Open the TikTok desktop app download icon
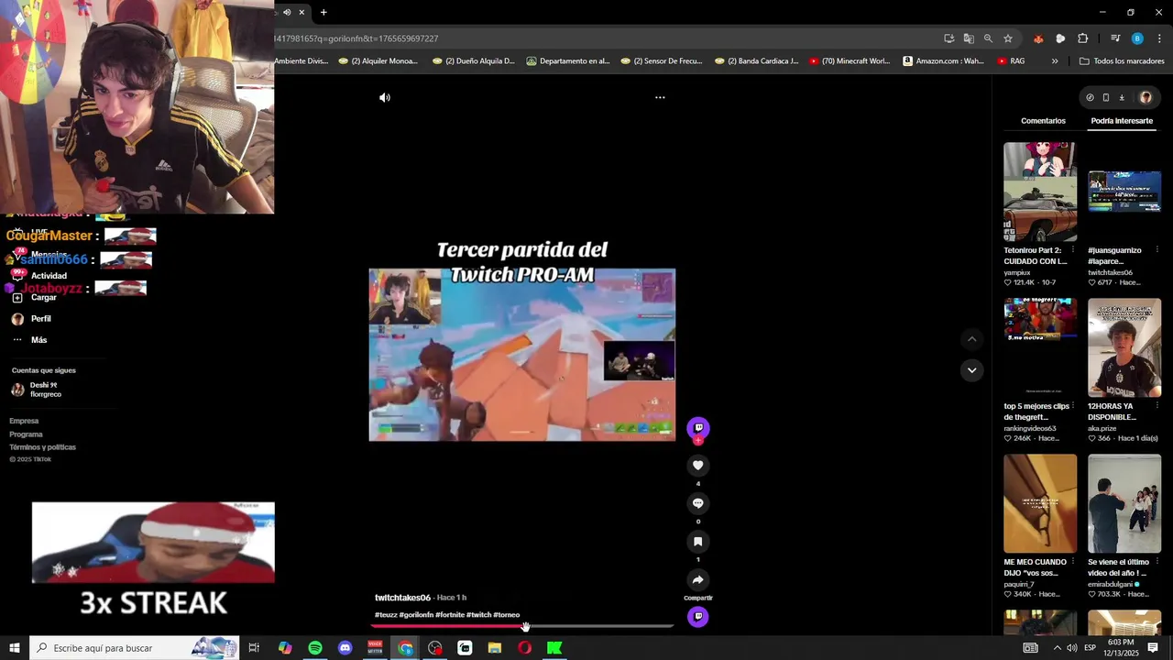This screenshot has width=1173, height=660. [1122, 97]
